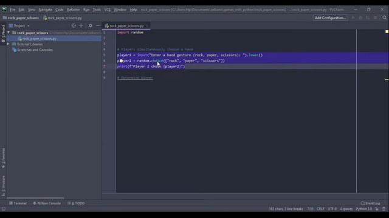The height and width of the screenshot is (218, 389).
Task: Close the rock_paper_scissors.py editor tab
Action: pos(147,25)
